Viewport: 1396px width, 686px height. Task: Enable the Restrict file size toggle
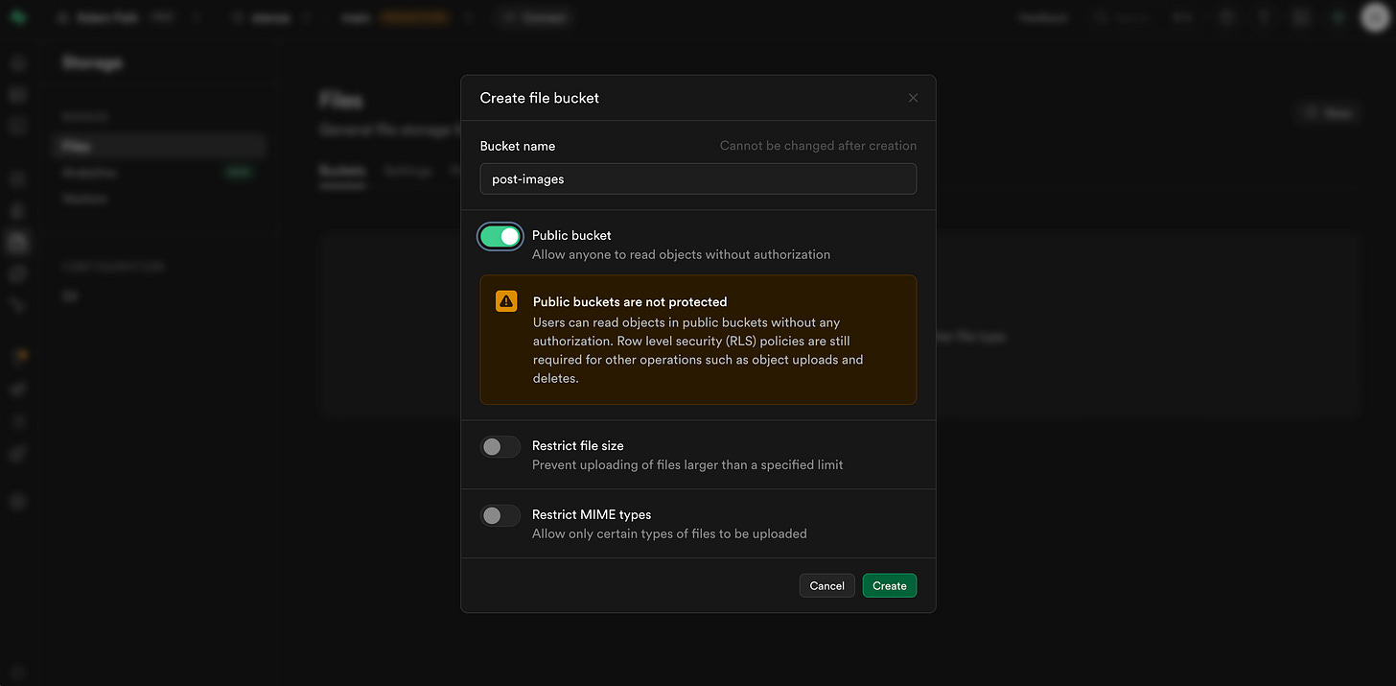tap(500, 446)
